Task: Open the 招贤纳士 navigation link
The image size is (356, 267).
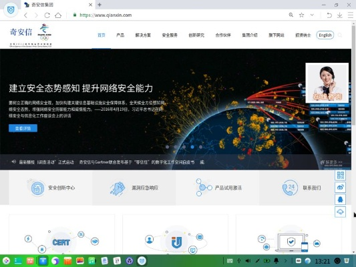Action: pyautogui.click(x=303, y=35)
